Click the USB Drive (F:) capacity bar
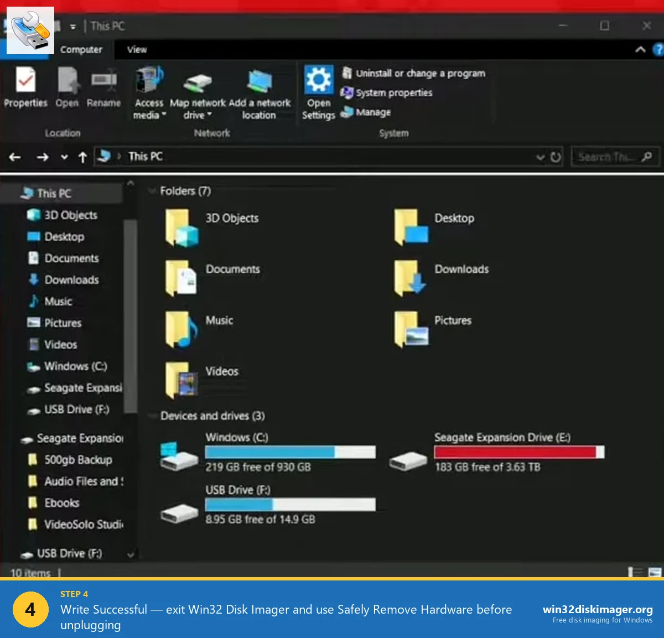664x638 pixels. coord(290,504)
